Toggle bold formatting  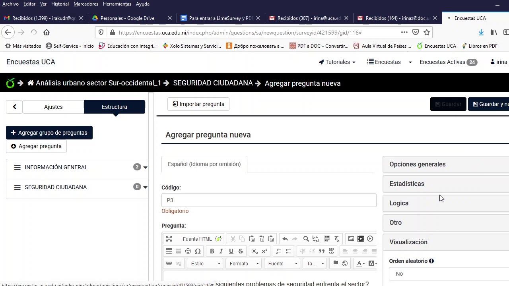[x=212, y=251]
